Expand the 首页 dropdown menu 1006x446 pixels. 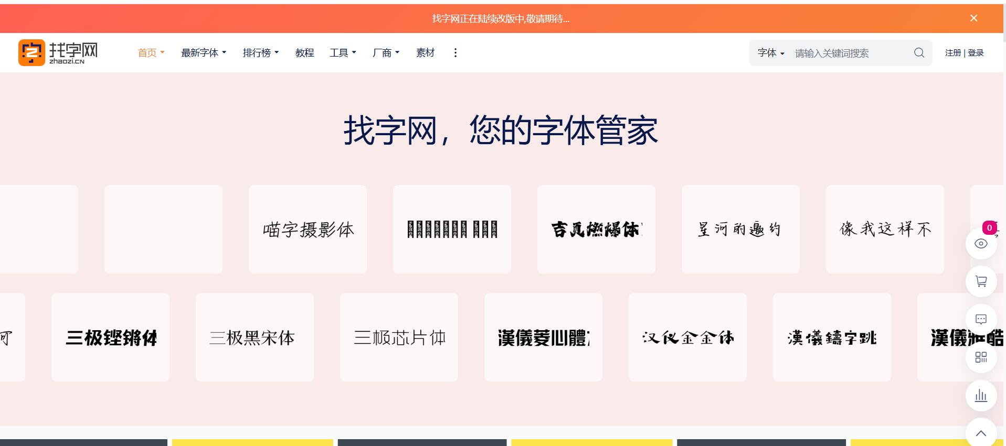tap(151, 53)
